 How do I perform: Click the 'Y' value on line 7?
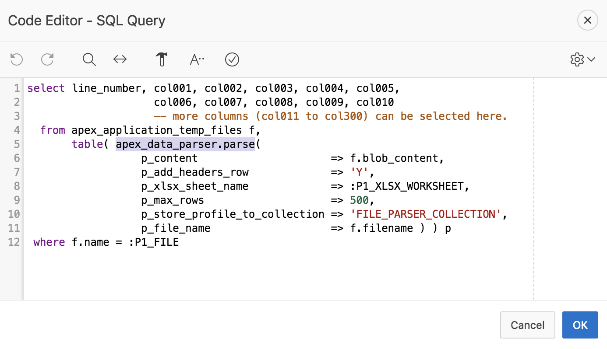tap(360, 172)
